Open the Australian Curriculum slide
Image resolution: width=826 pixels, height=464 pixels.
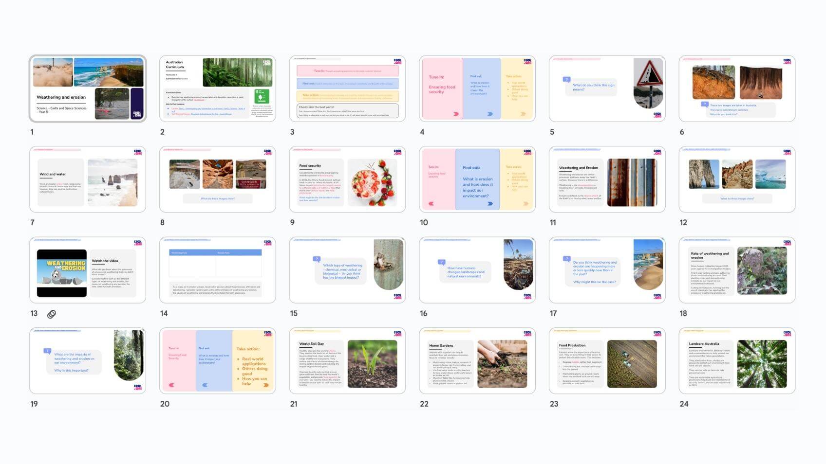click(217, 89)
